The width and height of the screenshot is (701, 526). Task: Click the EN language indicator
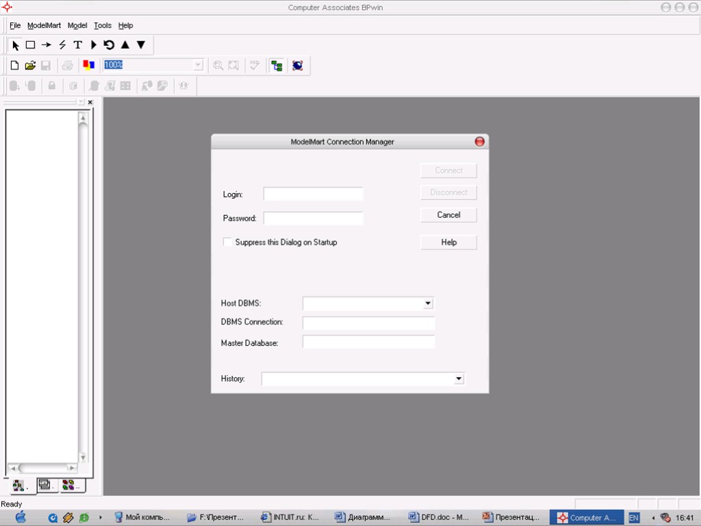coord(633,518)
